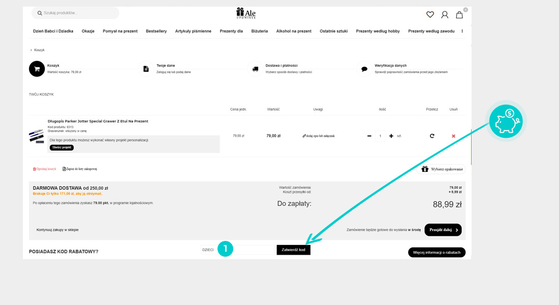Click the teal piggy bank icon
The width and height of the screenshot is (559, 305).
coord(506,121)
